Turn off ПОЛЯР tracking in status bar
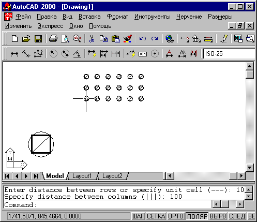The image size is (257, 222). [197, 216]
